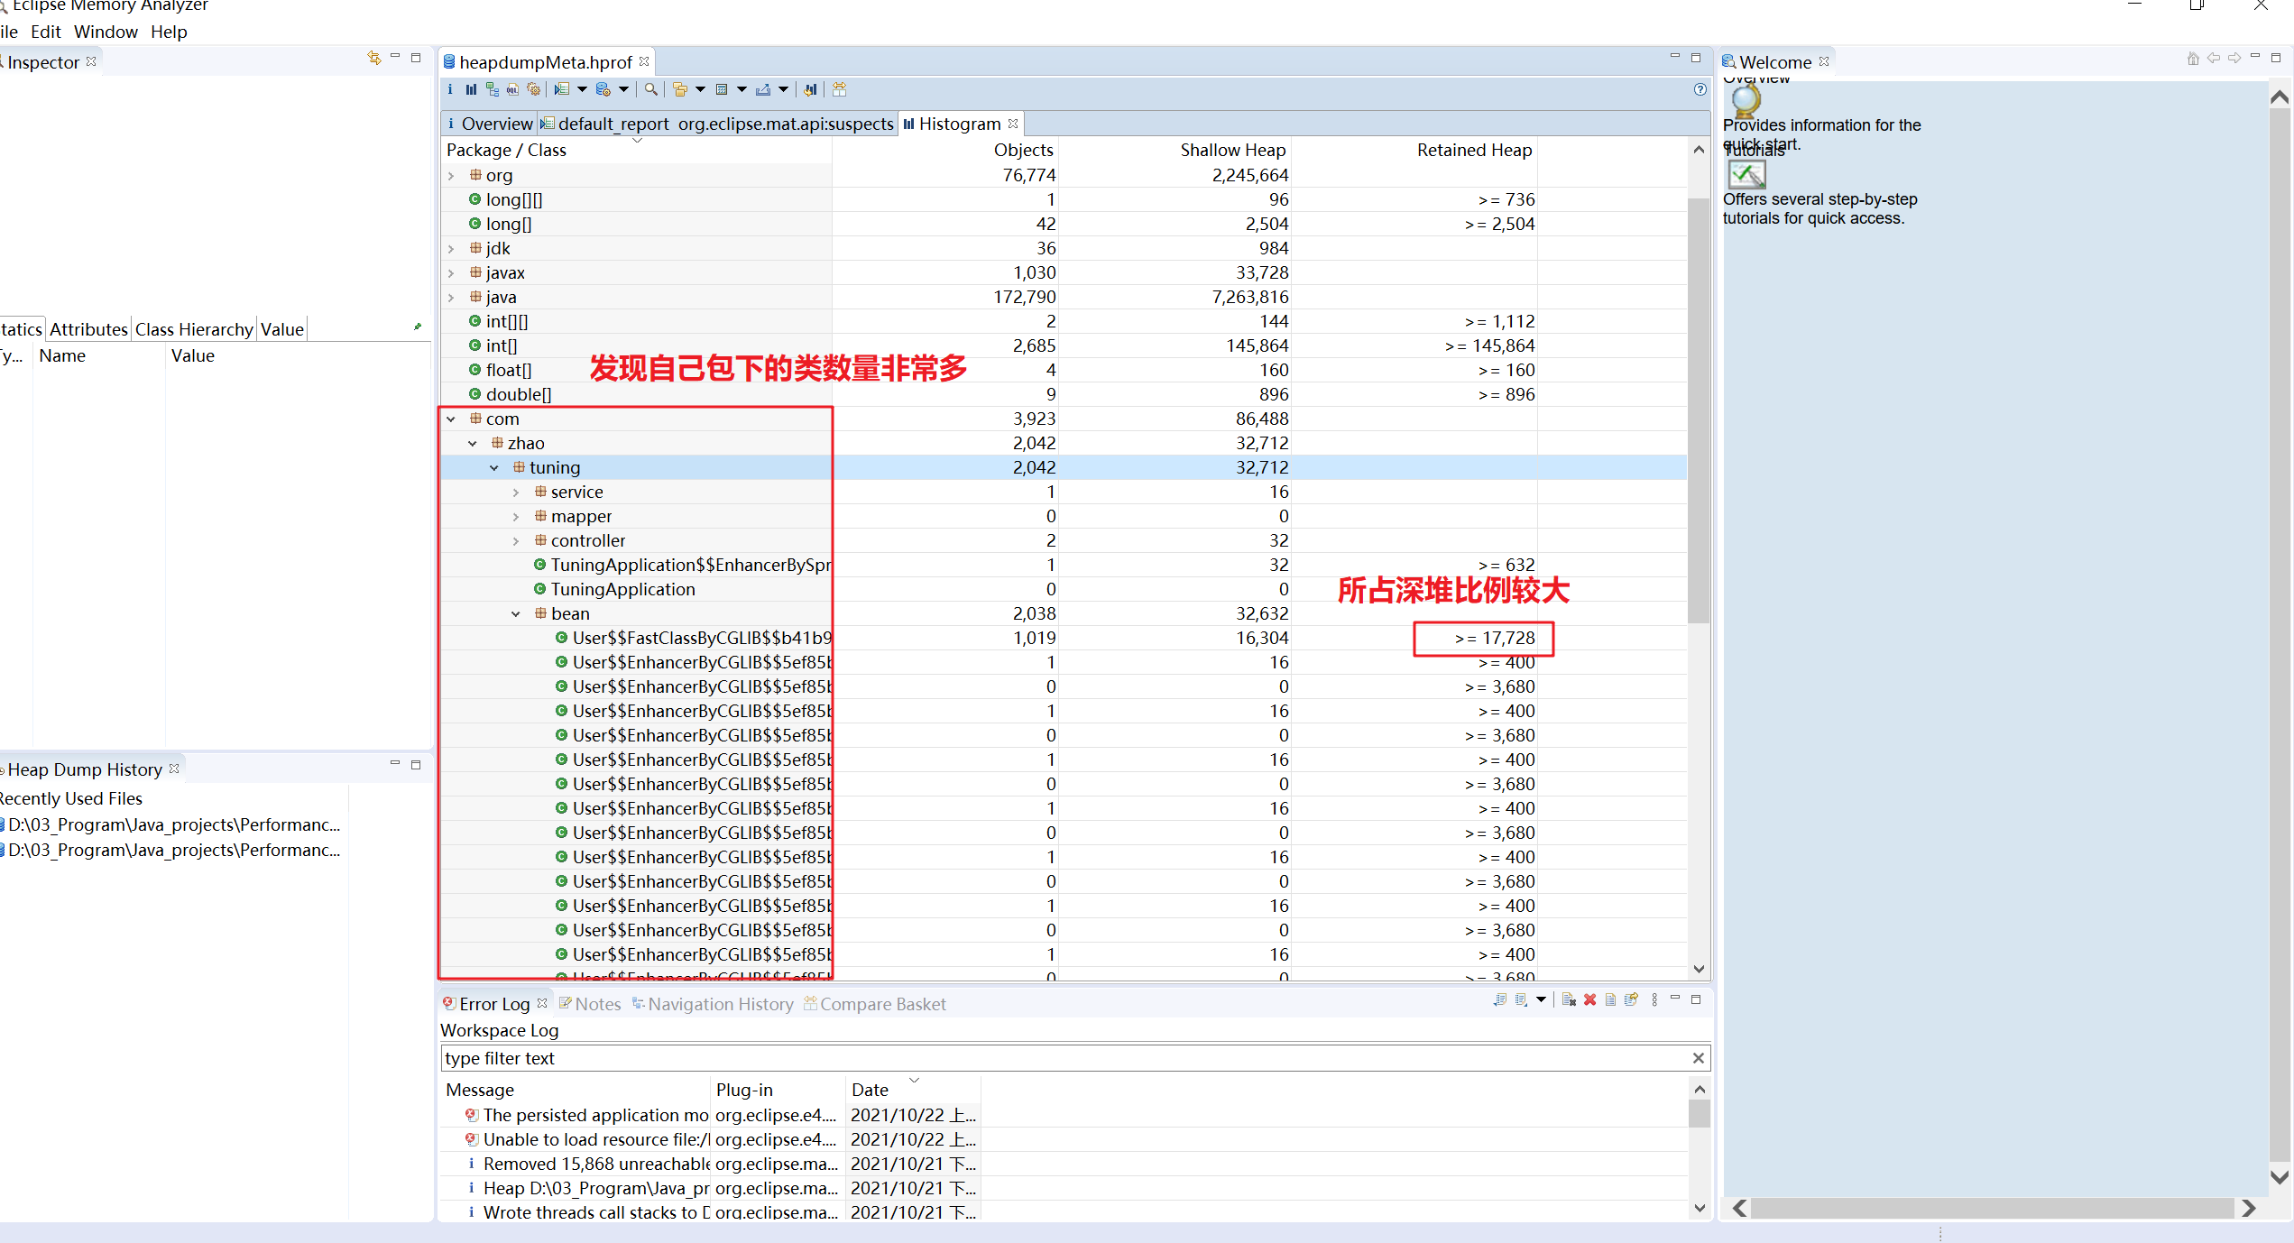The height and width of the screenshot is (1243, 2294).
Task: Switch to default_report suspects tab
Action: 717,124
